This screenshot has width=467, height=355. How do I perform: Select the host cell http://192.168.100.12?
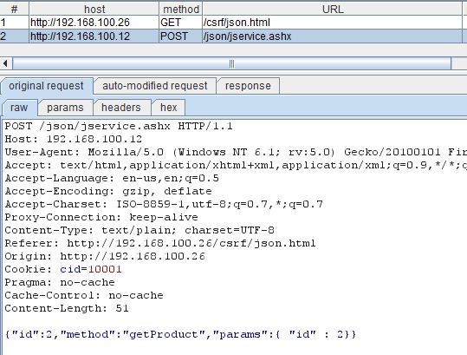94,36
